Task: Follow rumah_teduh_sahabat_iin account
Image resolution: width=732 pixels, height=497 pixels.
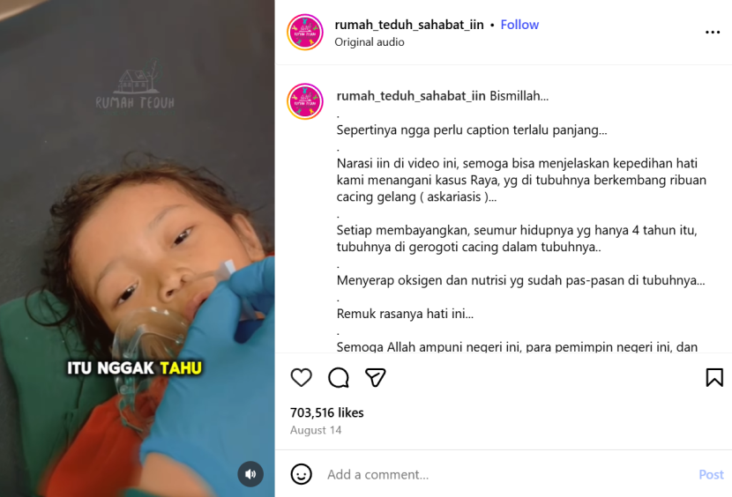Action: point(519,25)
